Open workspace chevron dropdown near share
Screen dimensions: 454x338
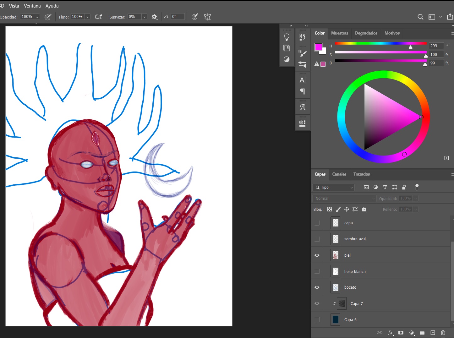pos(440,17)
